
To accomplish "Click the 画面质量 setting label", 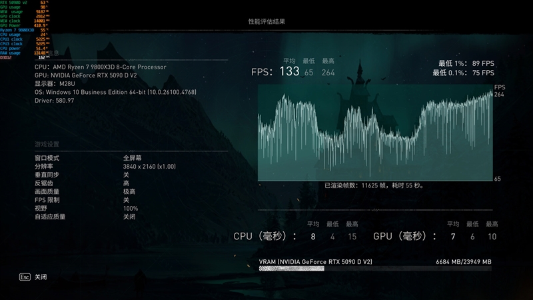I will point(47,191).
